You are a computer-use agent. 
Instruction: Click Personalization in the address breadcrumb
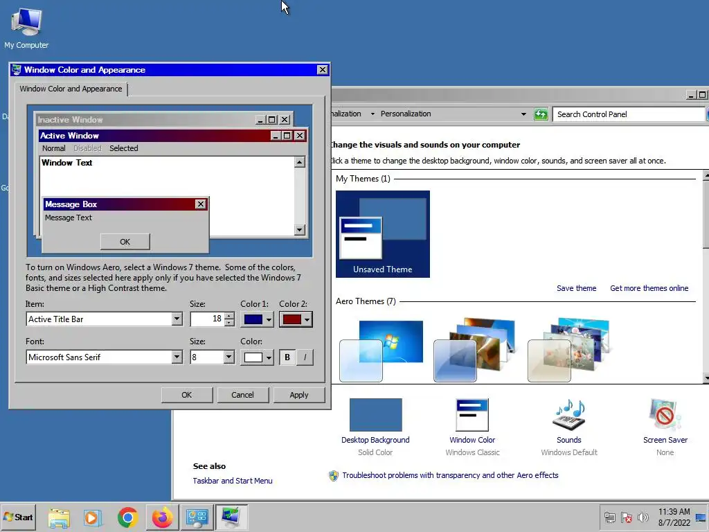tap(406, 114)
